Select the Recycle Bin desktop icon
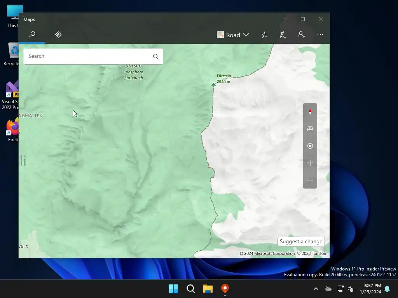Viewport: 398px width, 298px height. point(11,54)
